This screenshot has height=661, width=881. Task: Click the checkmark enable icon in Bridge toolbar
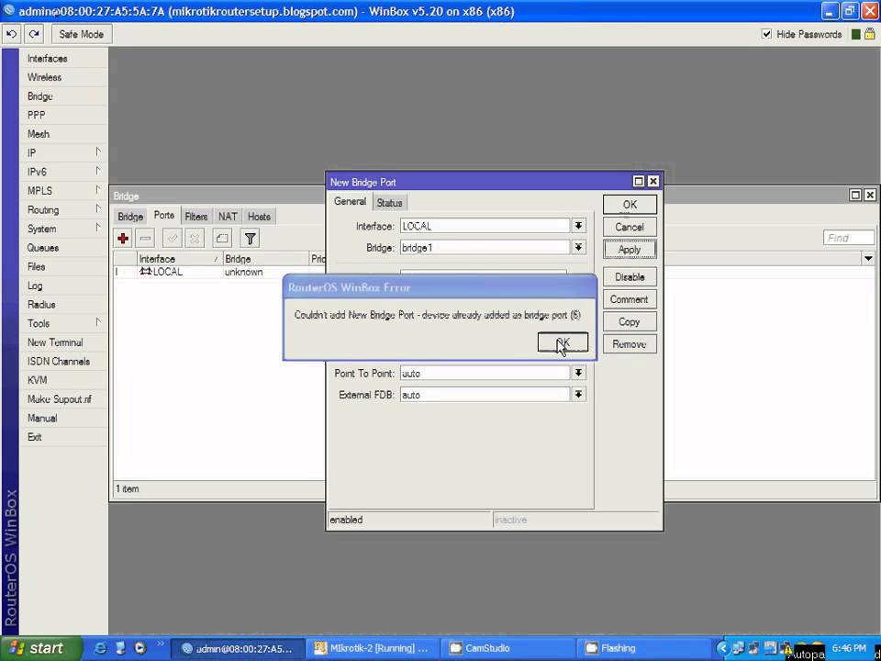coord(172,239)
